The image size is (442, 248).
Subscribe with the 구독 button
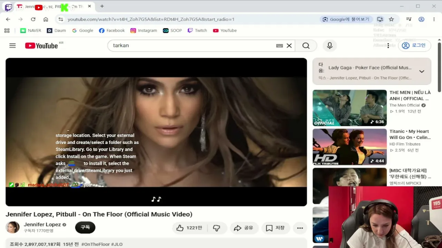(85, 227)
